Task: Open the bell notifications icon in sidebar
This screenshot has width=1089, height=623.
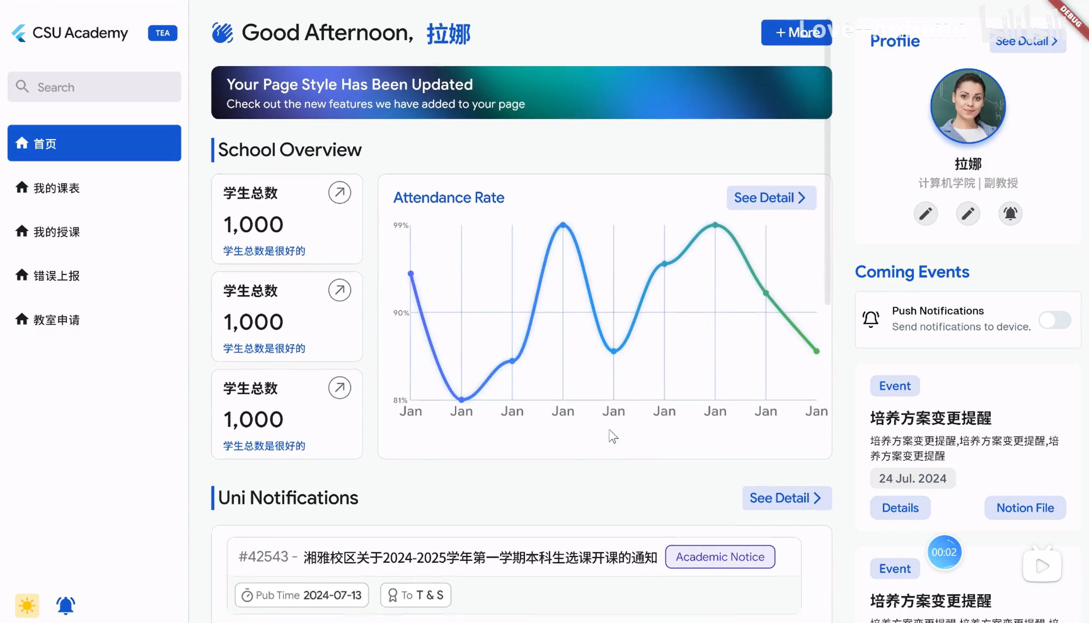Action: pos(66,605)
